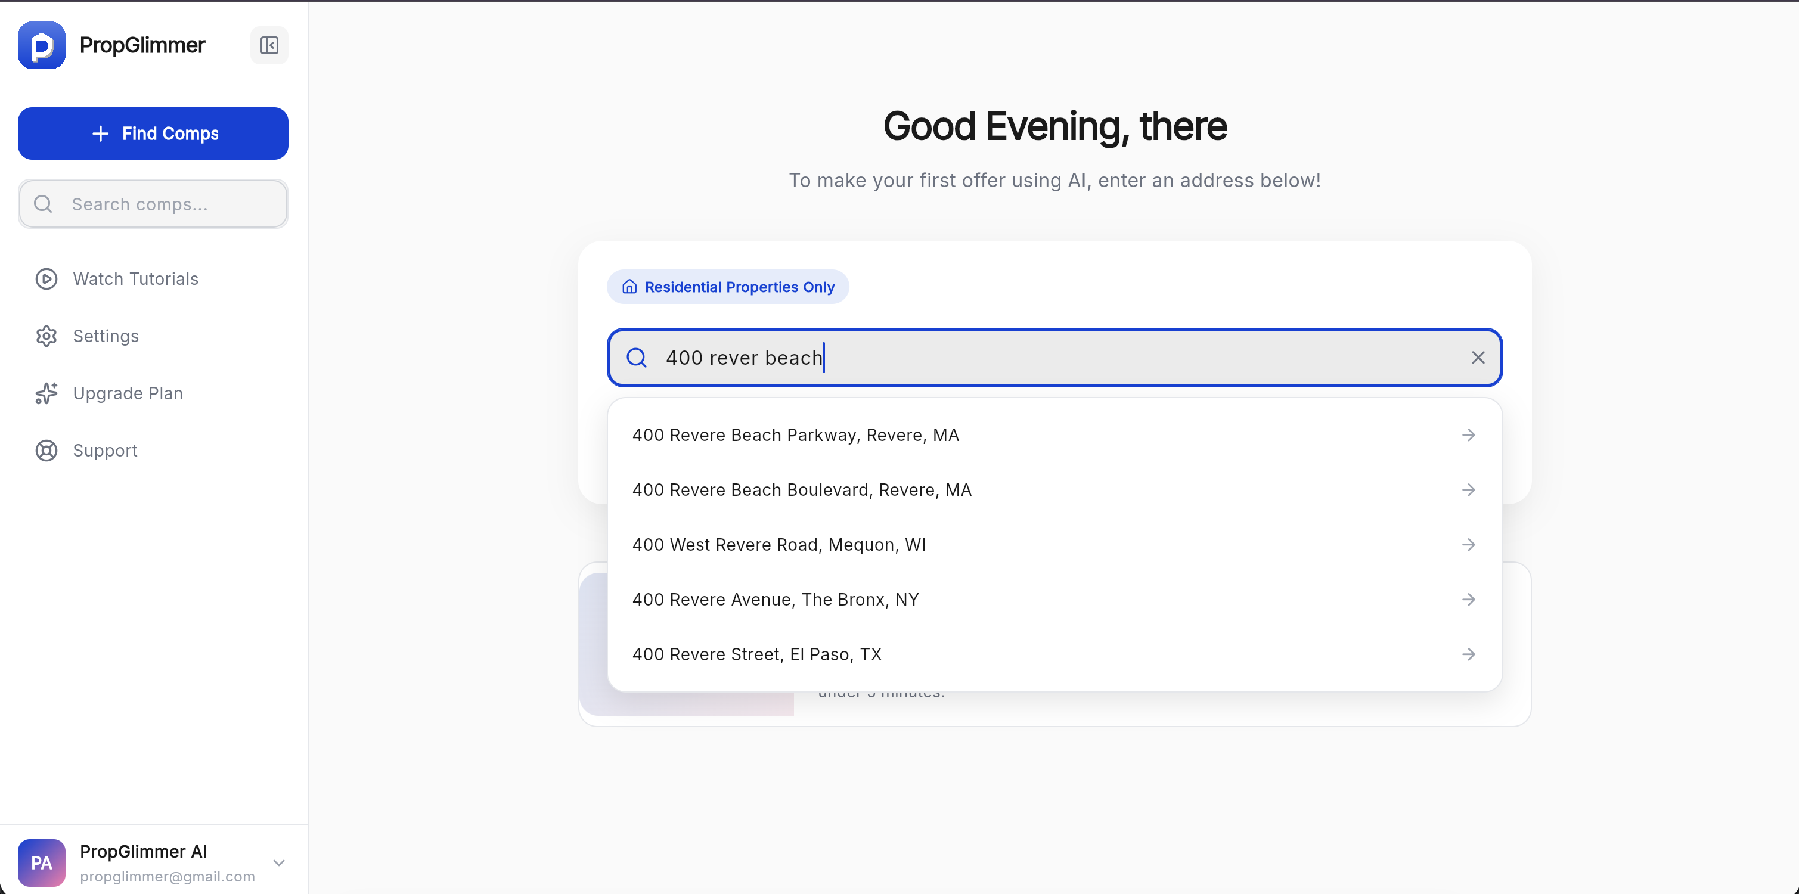Image resolution: width=1799 pixels, height=894 pixels.
Task: Select 400 West Revere Road, Mequon, WI
Action: (1054, 545)
